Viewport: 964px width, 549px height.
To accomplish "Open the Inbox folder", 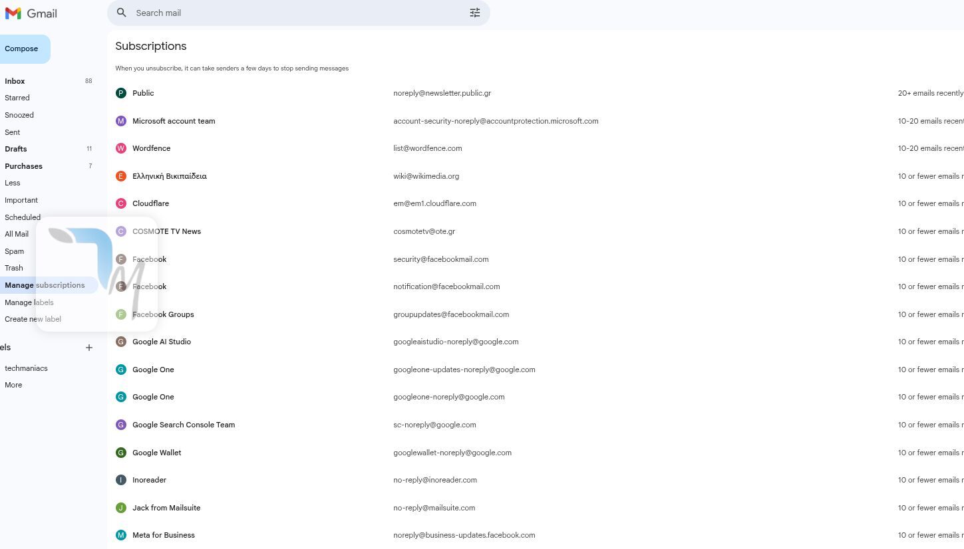I will pos(15,81).
